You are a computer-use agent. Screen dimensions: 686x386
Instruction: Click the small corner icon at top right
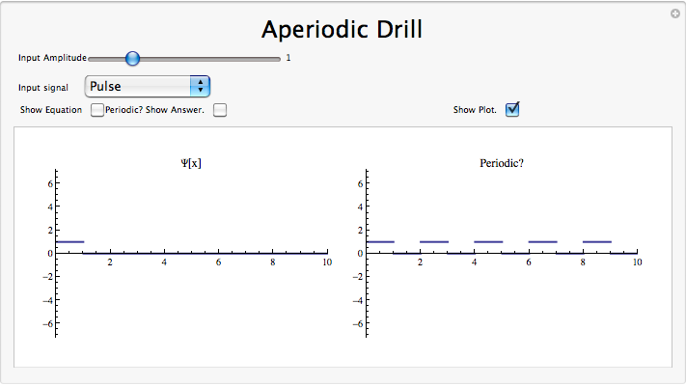tap(674, 14)
